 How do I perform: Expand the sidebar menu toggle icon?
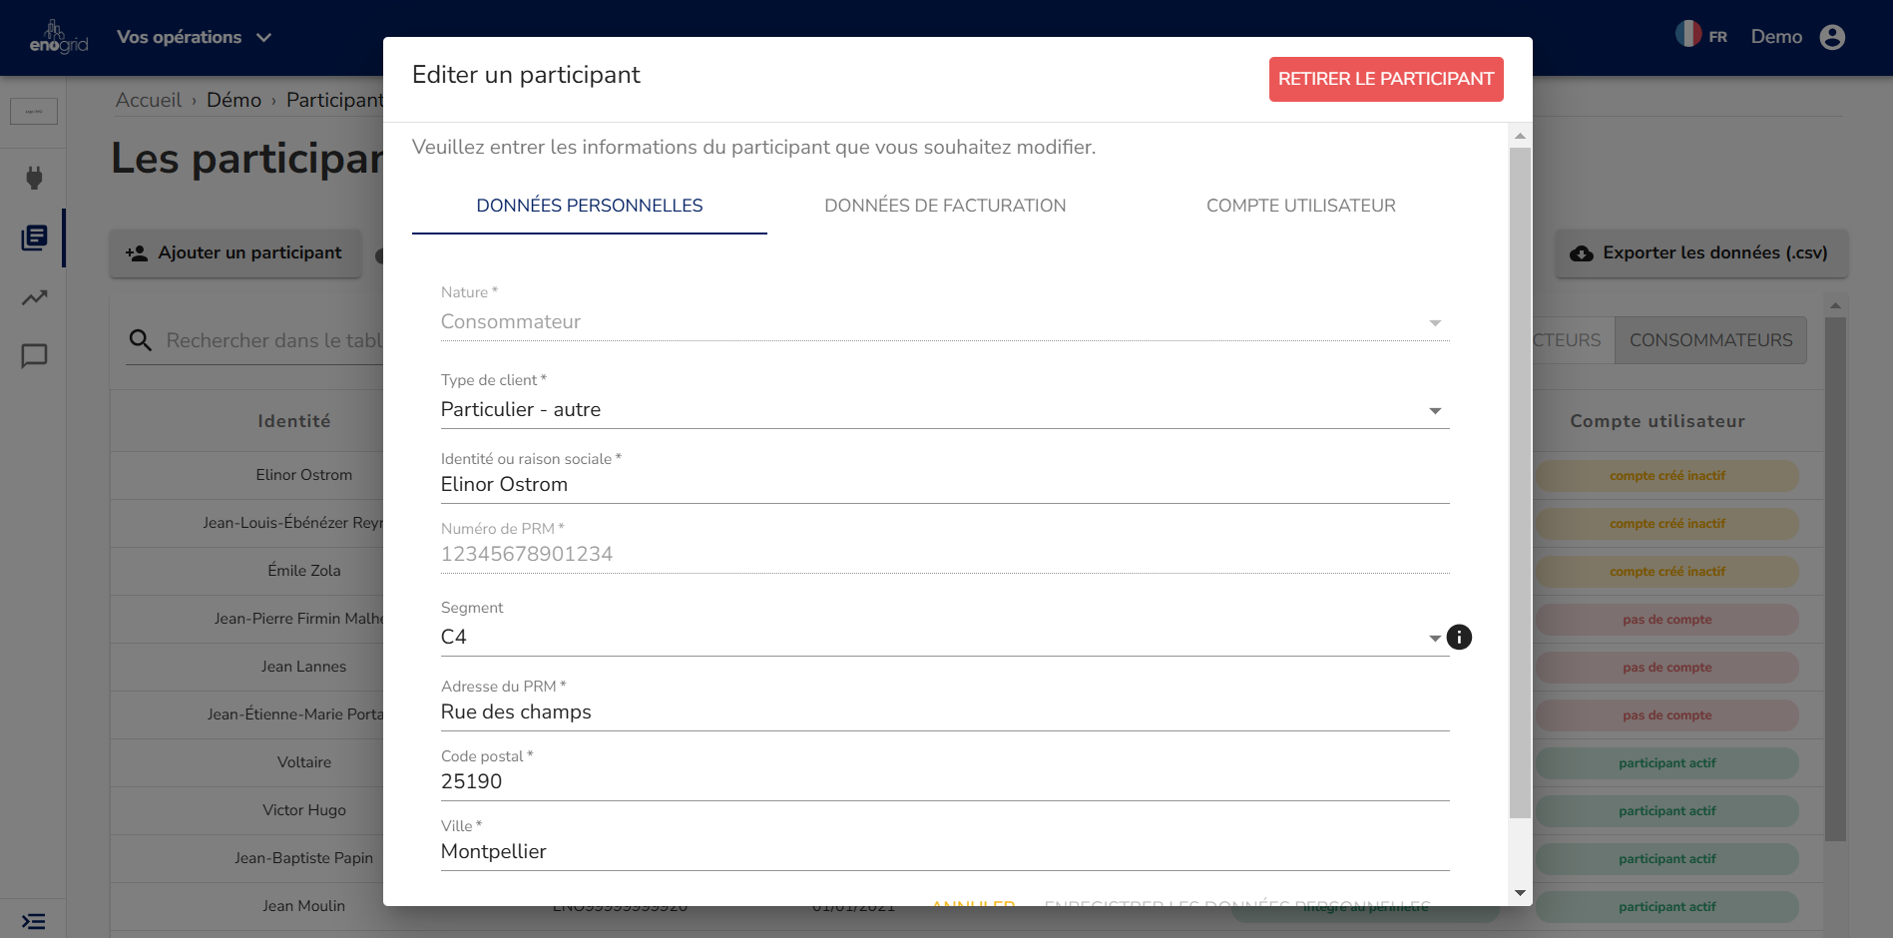pyautogui.click(x=33, y=921)
